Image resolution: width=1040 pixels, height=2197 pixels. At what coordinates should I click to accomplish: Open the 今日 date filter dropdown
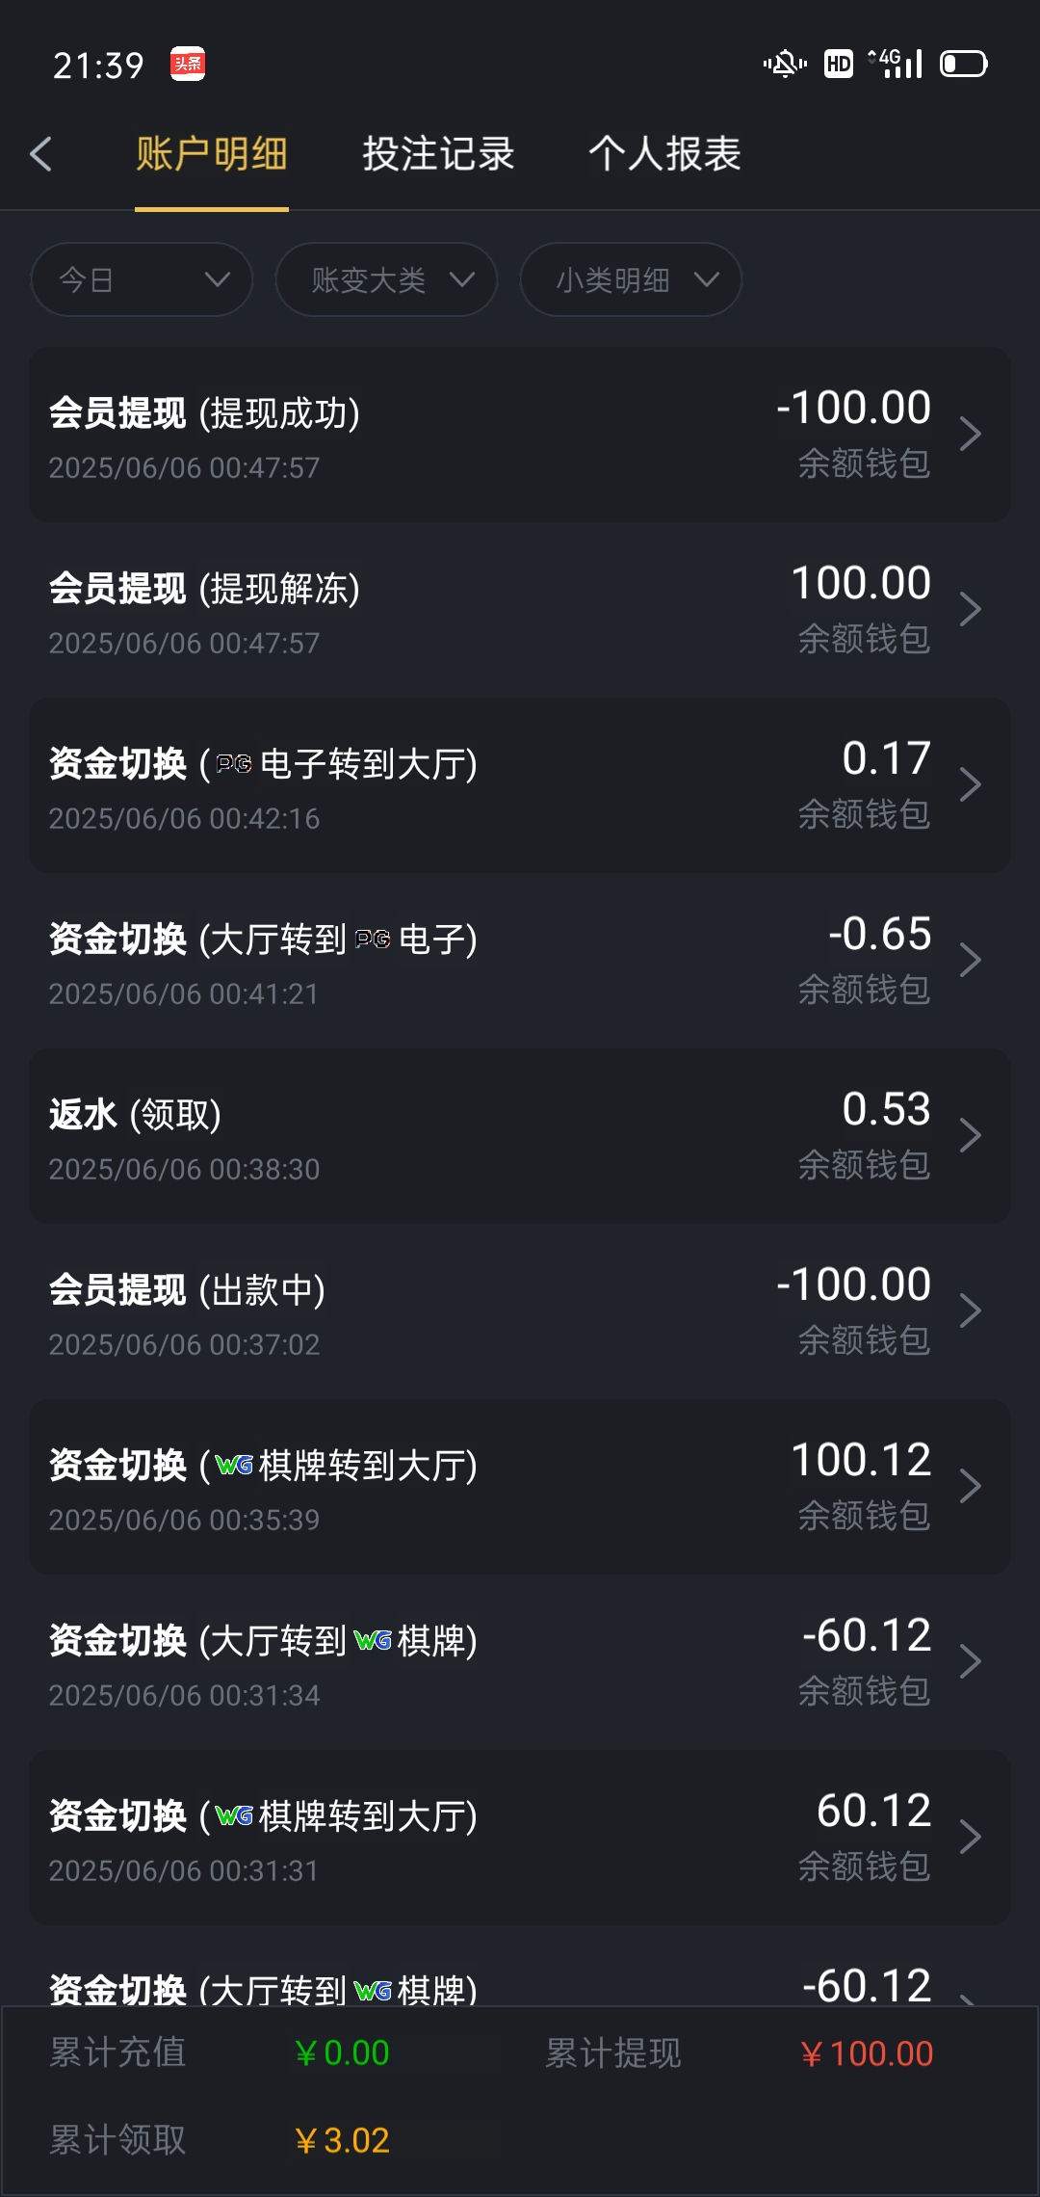[142, 279]
